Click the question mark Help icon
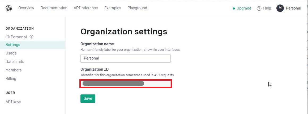This screenshot has width=308, height=114. 259,8
